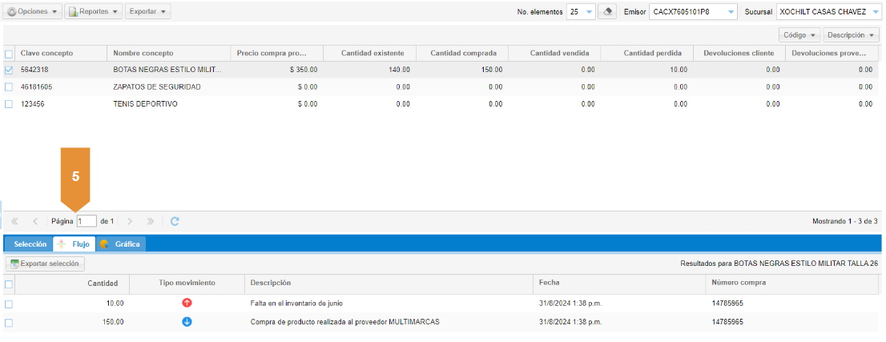Click the blue down-arrow movement icon
The height and width of the screenshot is (342, 886).
pyautogui.click(x=187, y=322)
